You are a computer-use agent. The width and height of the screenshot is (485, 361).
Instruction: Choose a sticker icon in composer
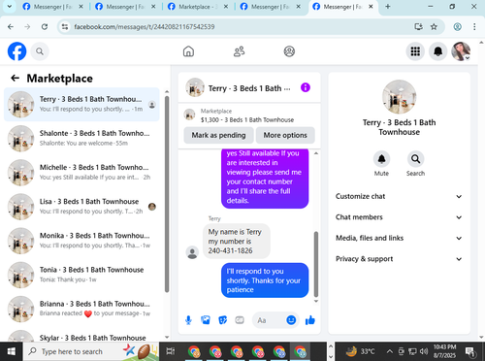point(222,320)
